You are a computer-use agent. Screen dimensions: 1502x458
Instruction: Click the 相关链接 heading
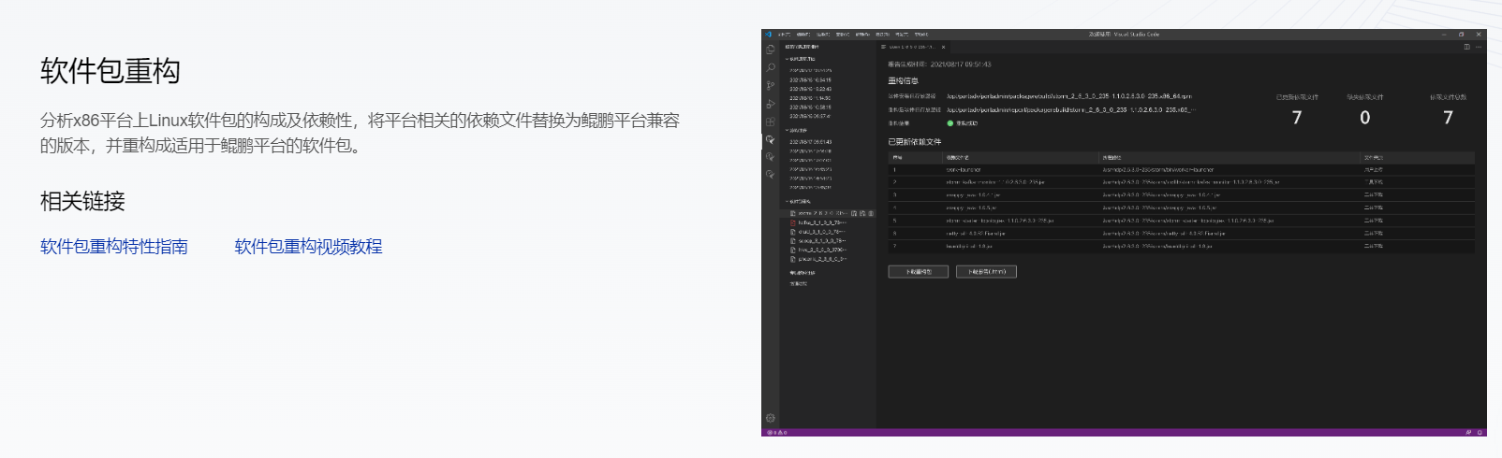click(x=82, y=201)
